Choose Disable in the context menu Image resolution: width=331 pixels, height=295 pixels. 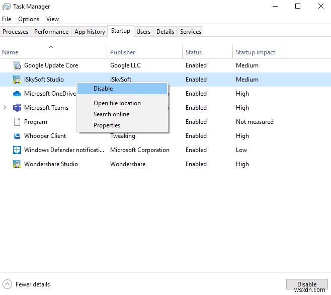tap(122, 89)
